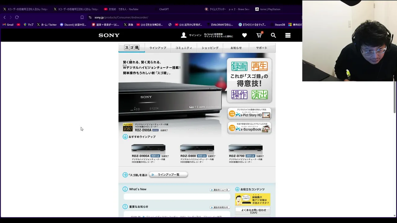397x223 pixels.
Task: Click the page vertical scrollbar
Action: (x=395, y=98)
